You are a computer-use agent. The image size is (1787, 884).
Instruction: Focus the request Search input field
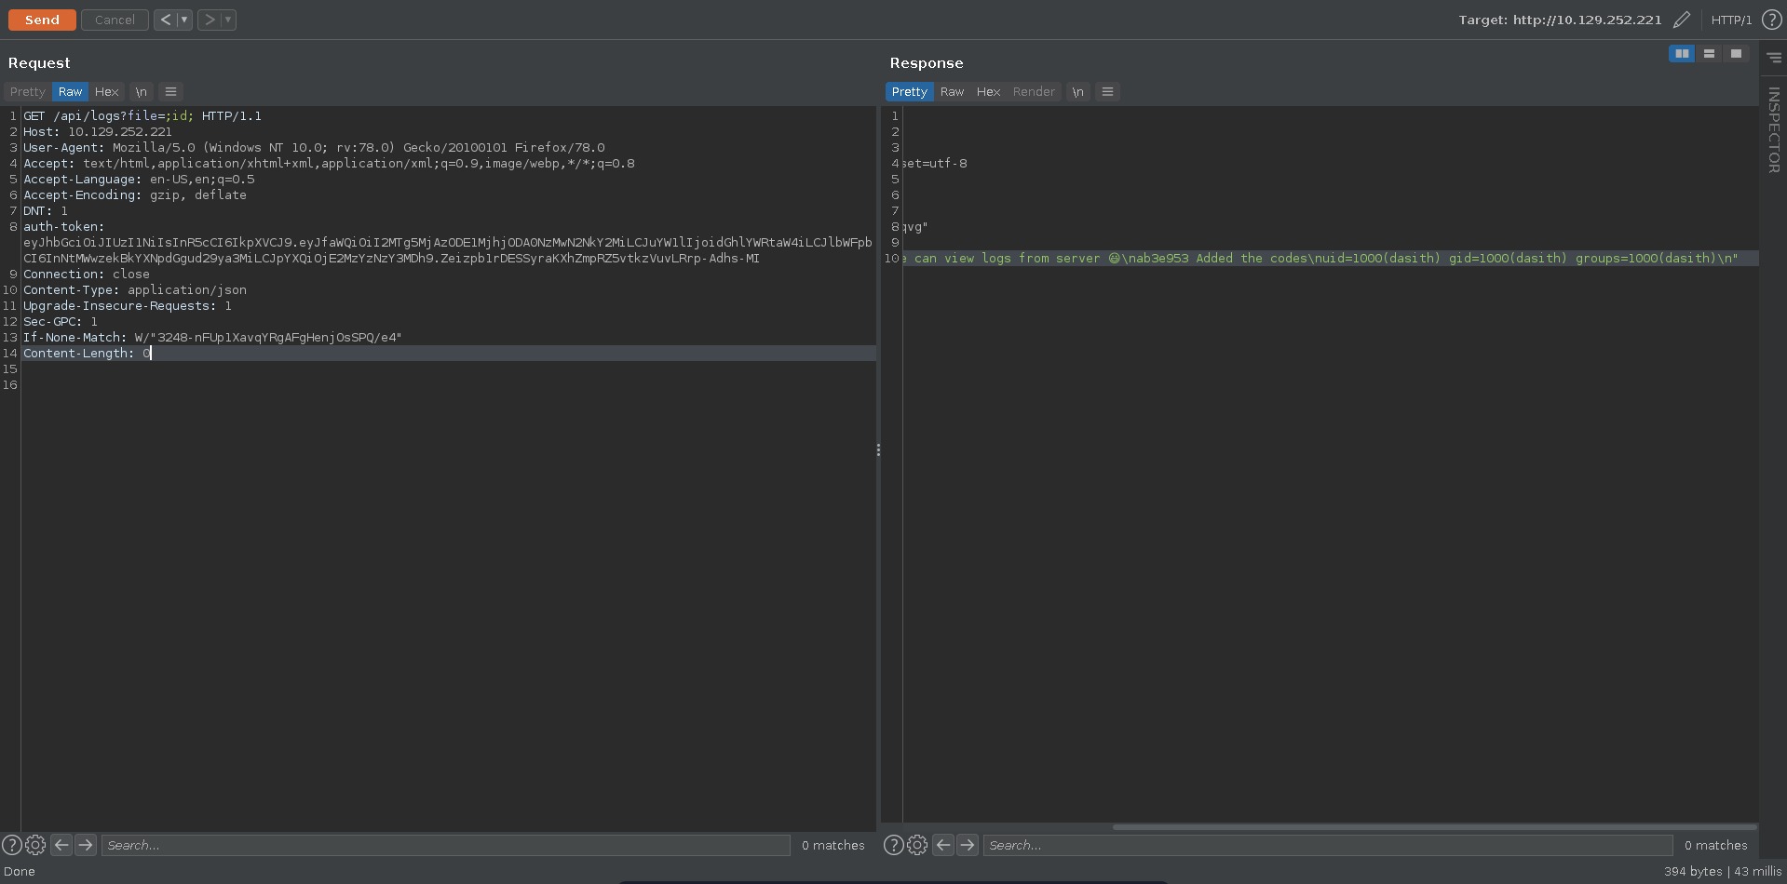pyautogui.click(x=445, y=845)
